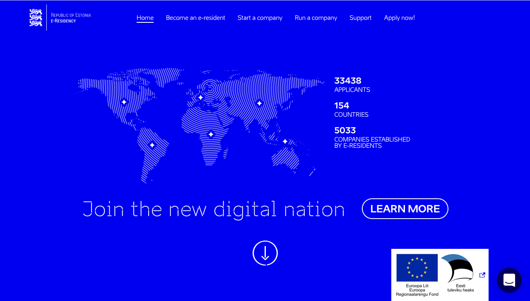
Task: Click the star marker on Central Asia
Action: pyautogui.click(x=259, y=103)
